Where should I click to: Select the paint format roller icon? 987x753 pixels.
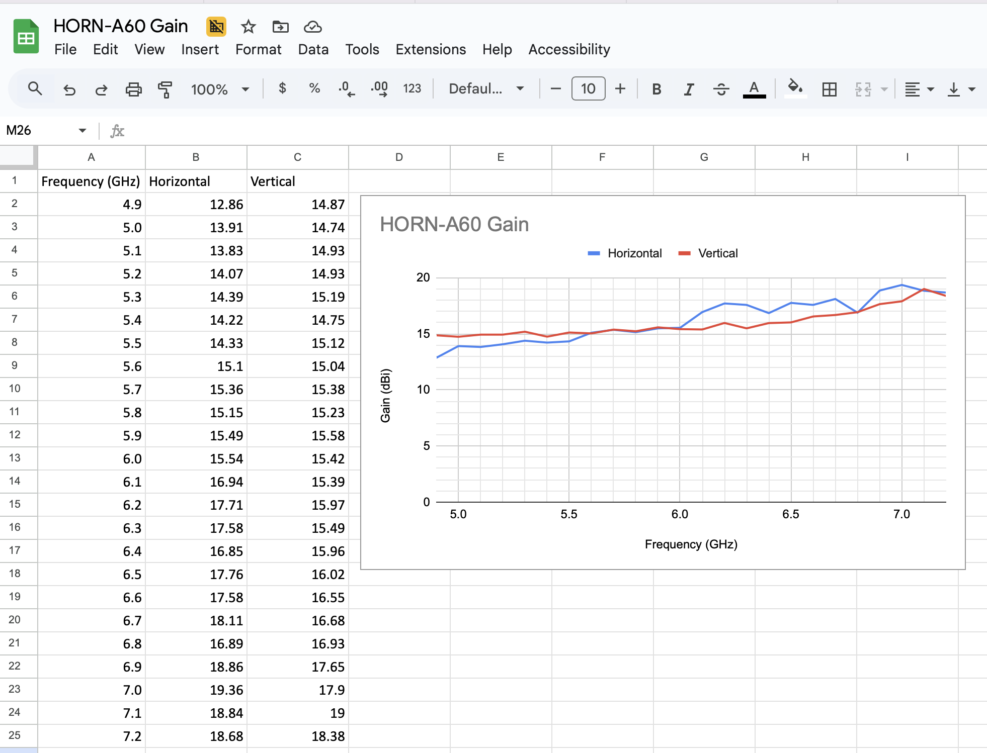click(x=165, y=89)
